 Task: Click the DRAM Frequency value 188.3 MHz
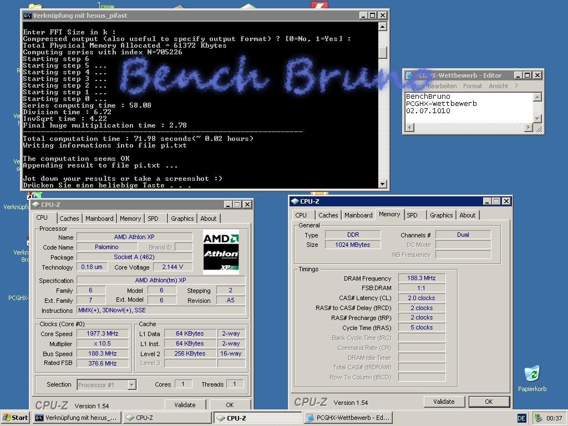(422, 278)
